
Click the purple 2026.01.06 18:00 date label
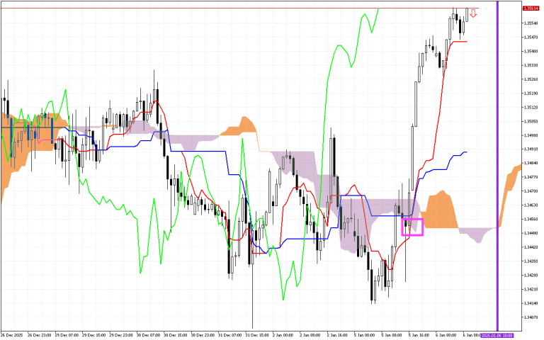click(497, 336)
